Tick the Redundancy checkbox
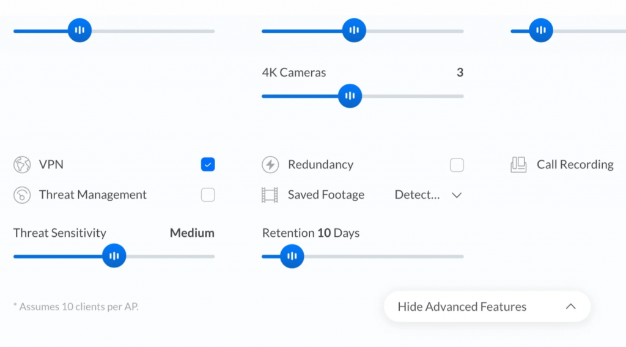 (x=457, y=165)
